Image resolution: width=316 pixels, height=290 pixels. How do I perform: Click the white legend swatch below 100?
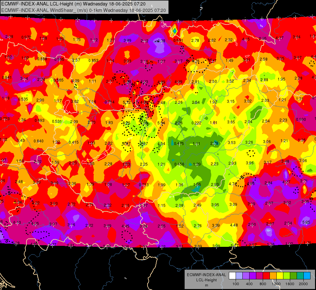[x=232, y=276]
